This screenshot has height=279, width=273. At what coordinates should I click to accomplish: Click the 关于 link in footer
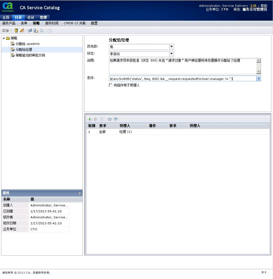pyautogui.click(x=264, y=272)
